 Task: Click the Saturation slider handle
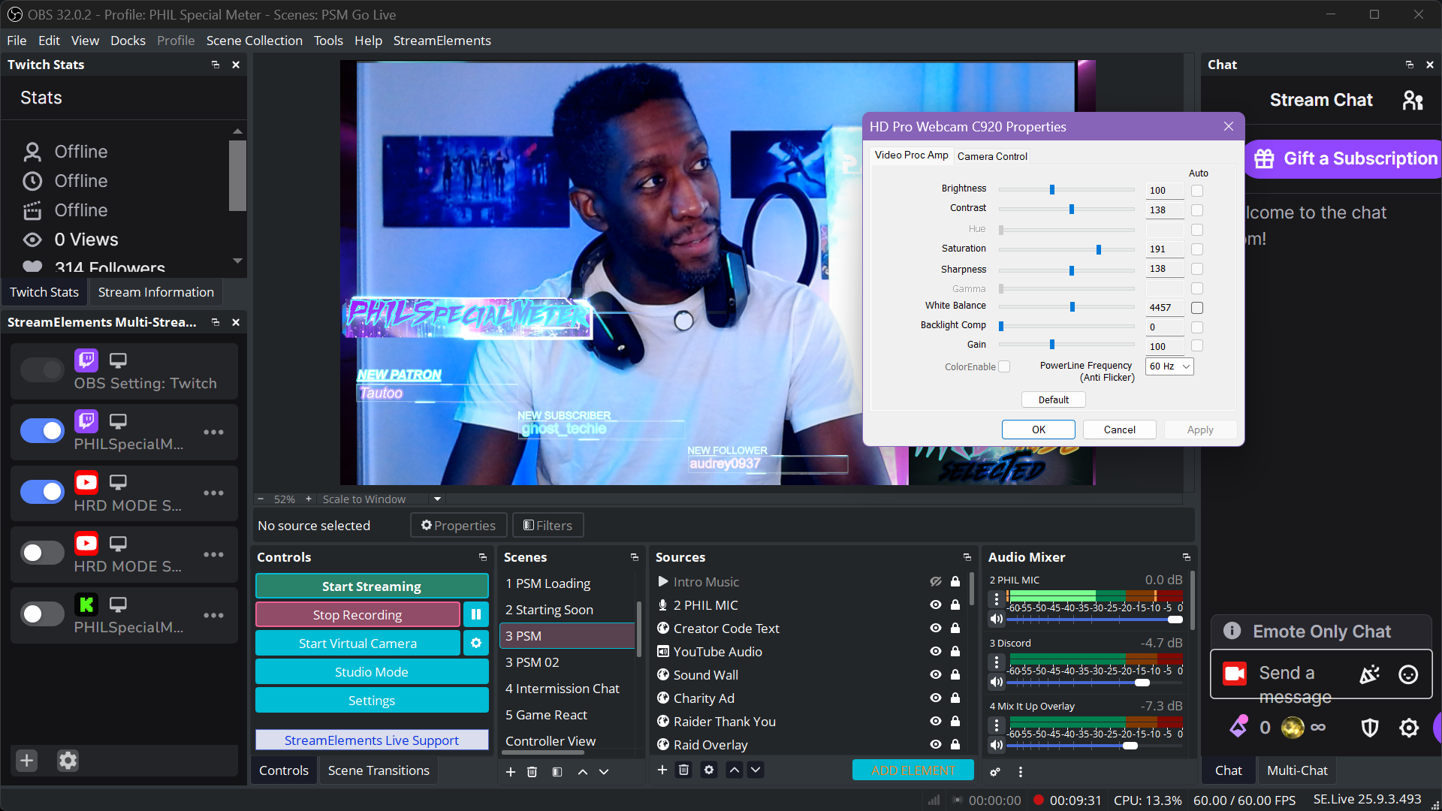1099,249
